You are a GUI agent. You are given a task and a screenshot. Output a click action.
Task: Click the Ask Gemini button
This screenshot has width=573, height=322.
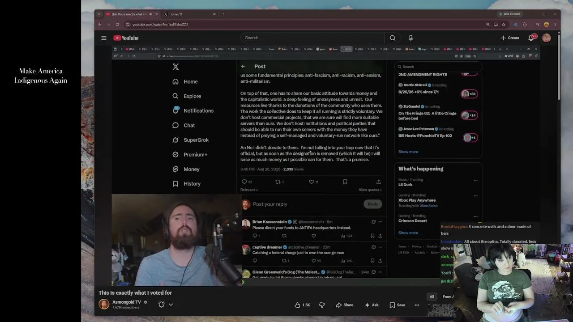click(509, 14)
